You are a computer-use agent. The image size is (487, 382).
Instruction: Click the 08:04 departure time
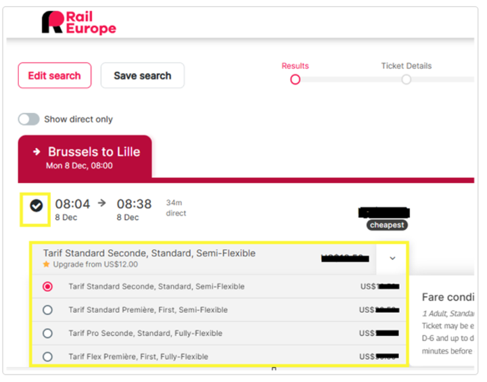(72, 204)
